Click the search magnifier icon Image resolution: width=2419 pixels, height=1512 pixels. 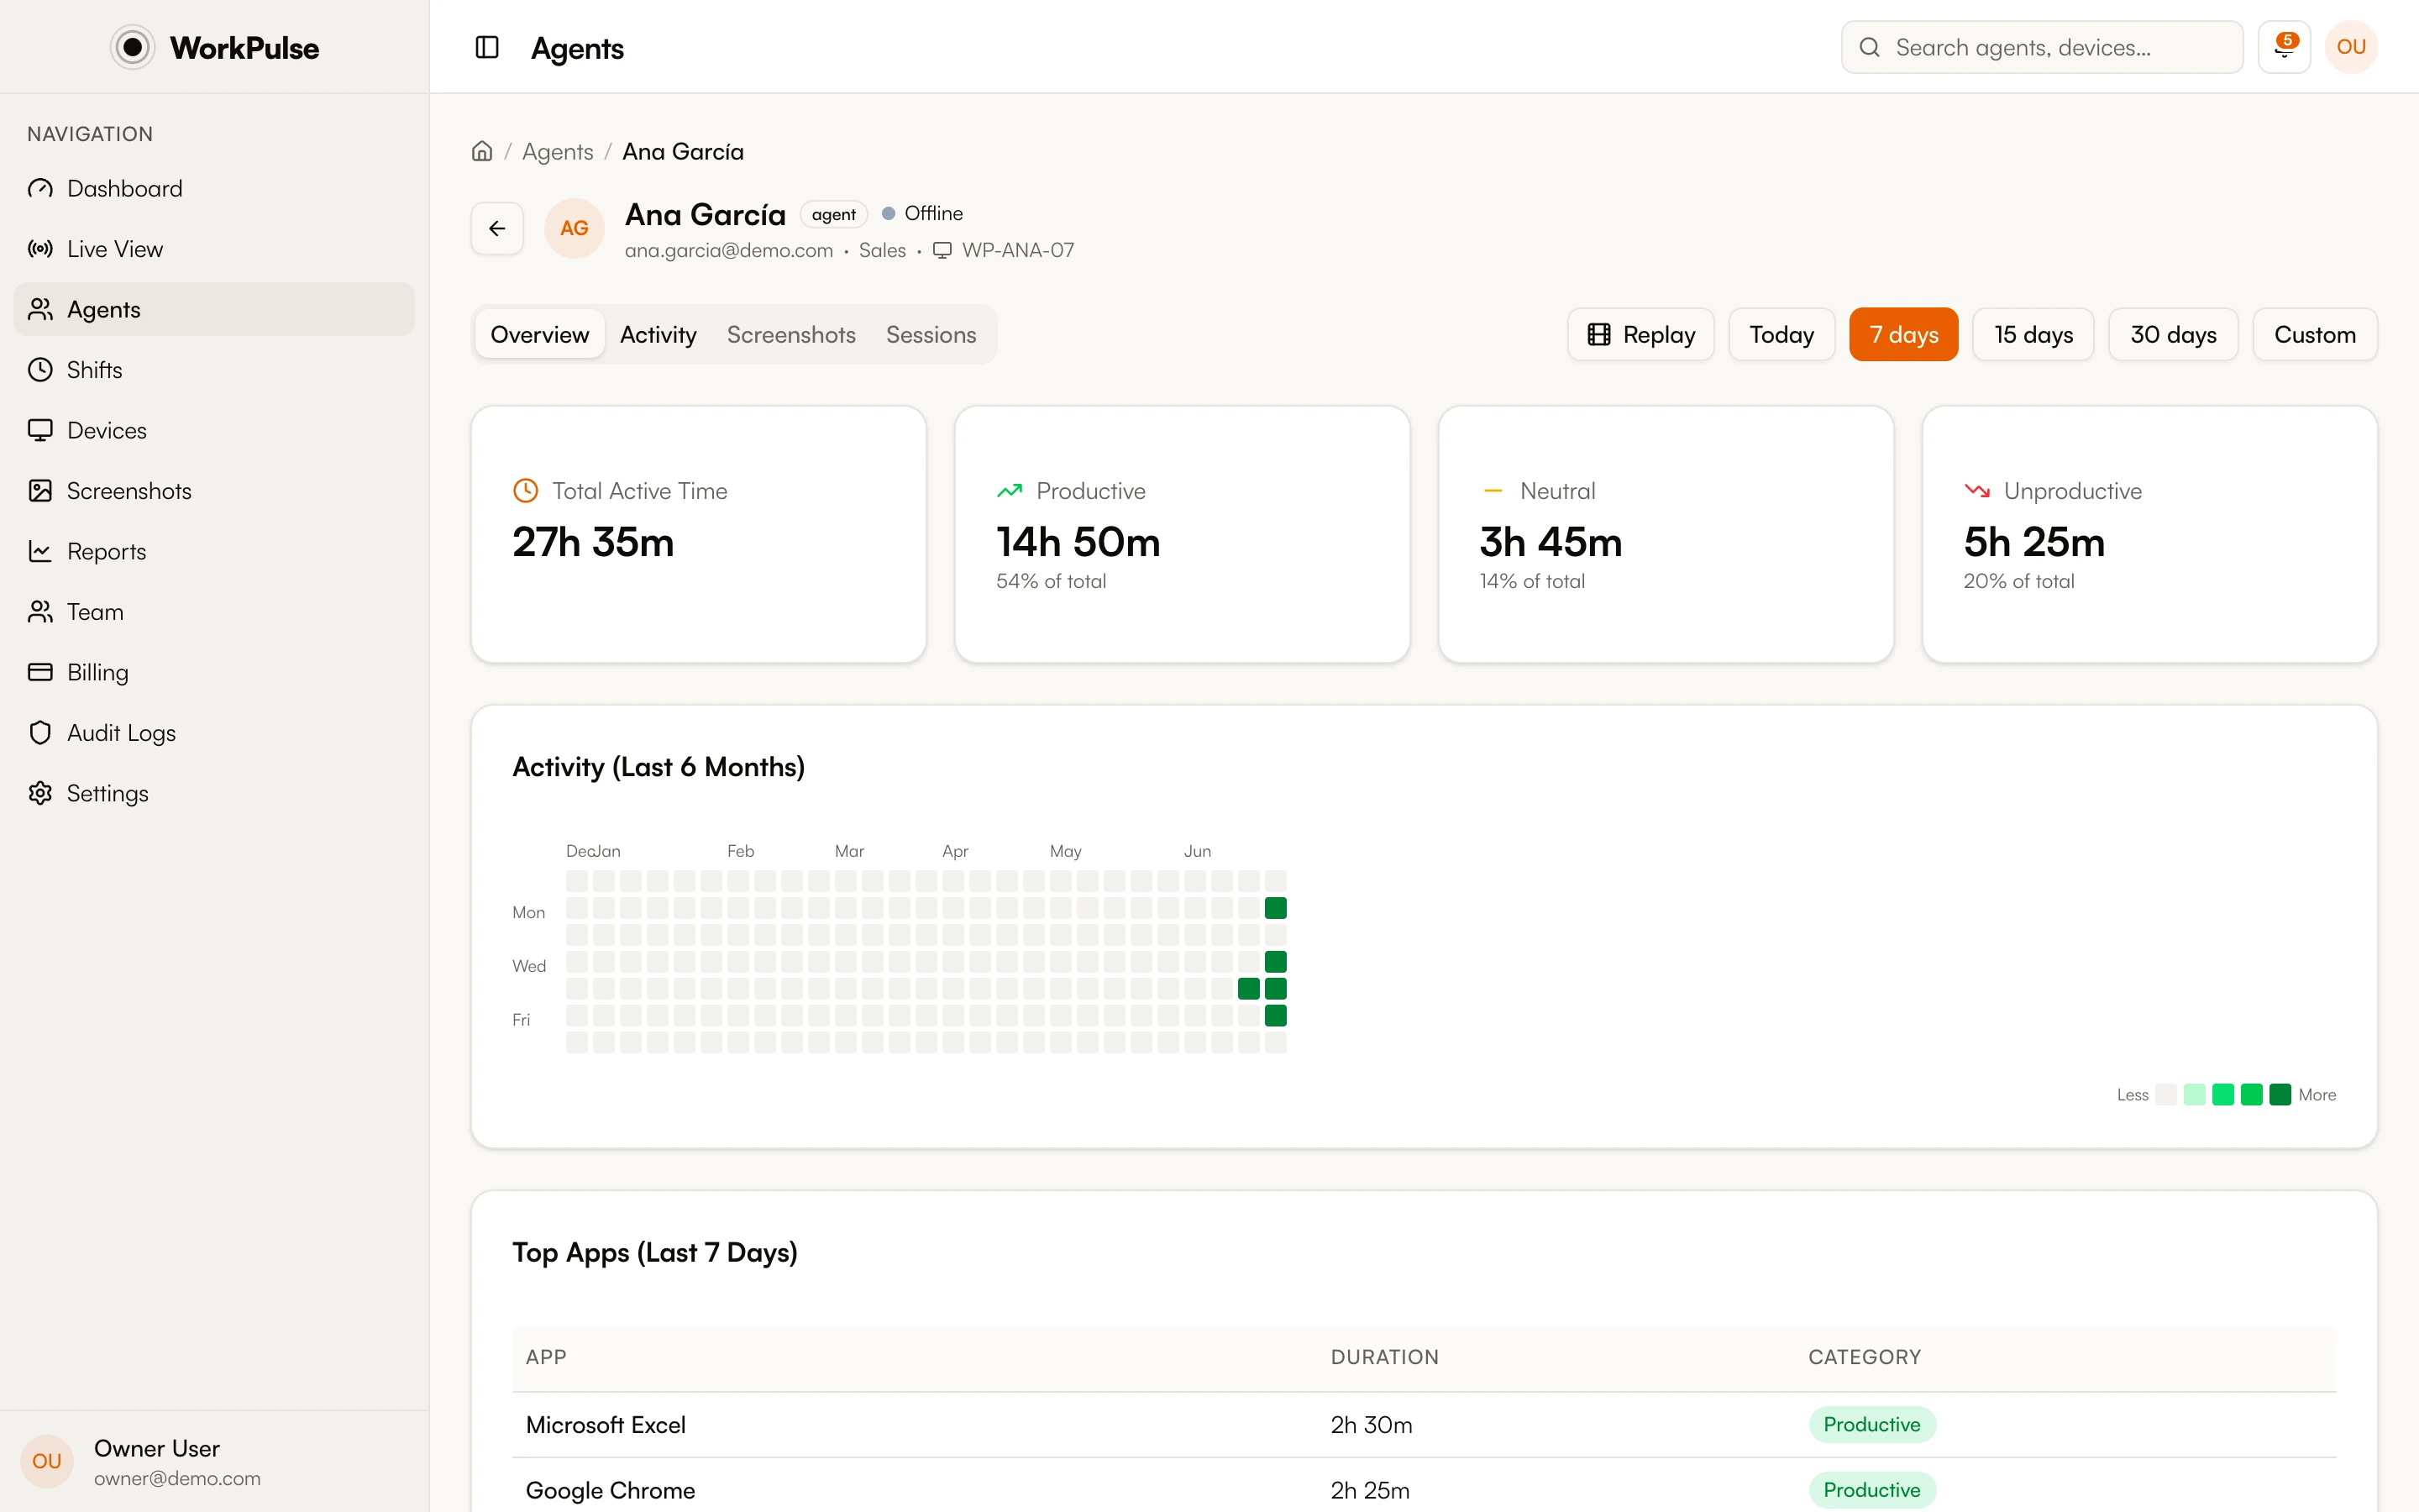tap(1869, 47)
